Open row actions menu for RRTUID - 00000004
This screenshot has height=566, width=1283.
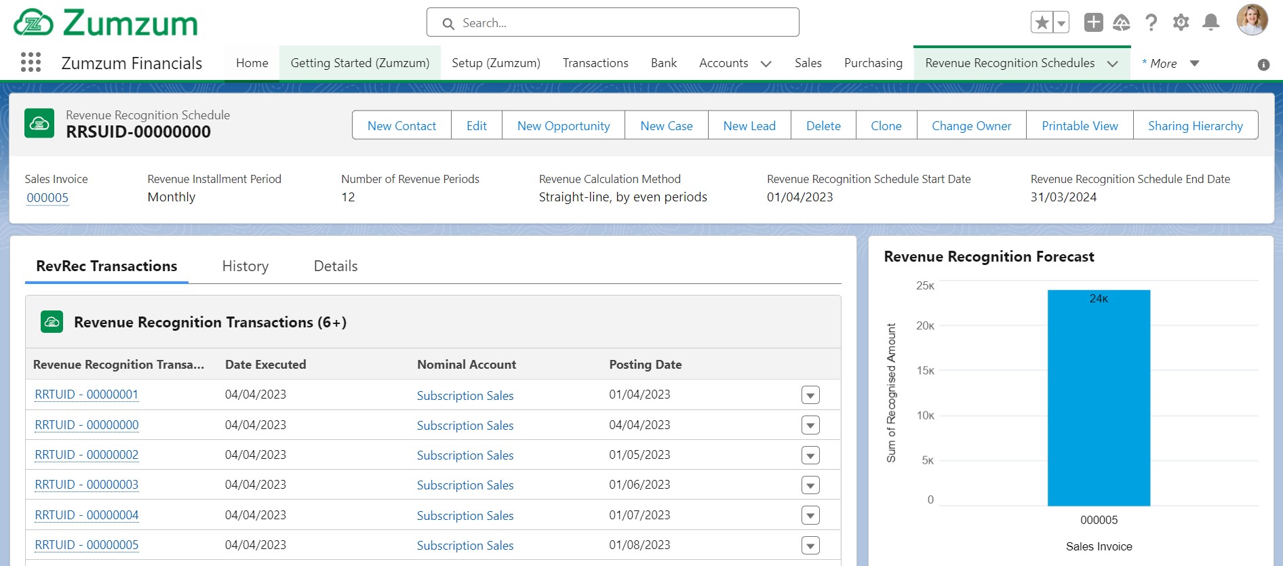point(810,515)
